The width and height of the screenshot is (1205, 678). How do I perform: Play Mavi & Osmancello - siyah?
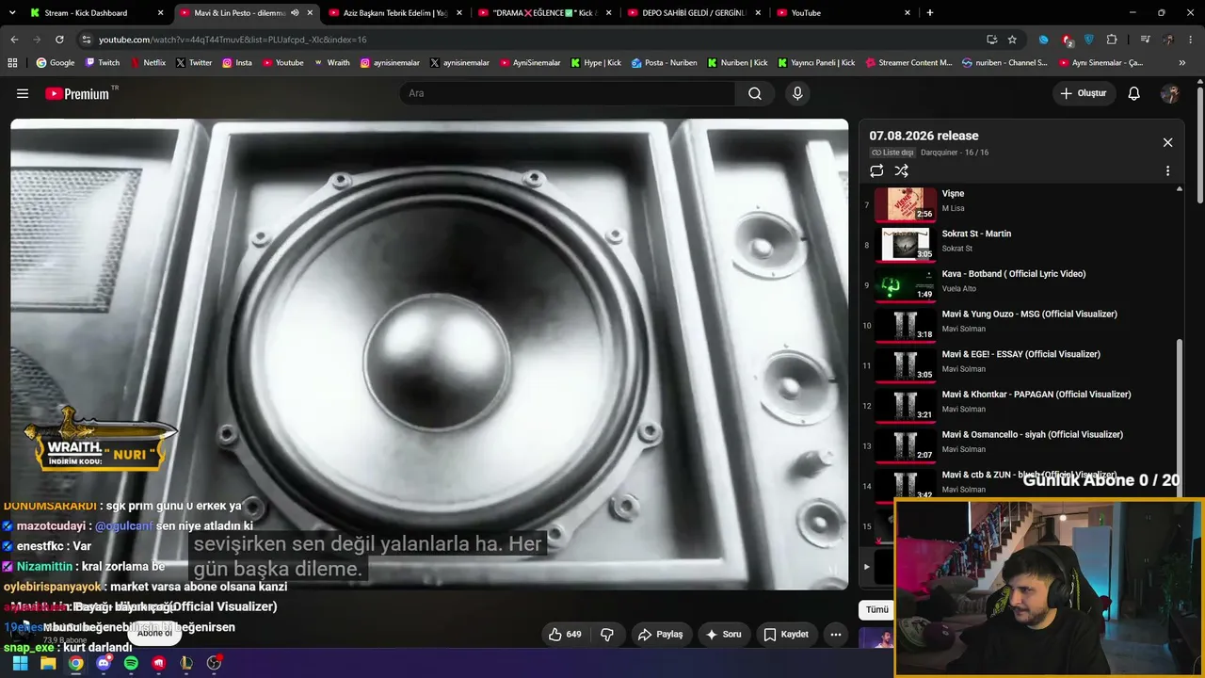pyautogui.click(x=1021, y=445)
